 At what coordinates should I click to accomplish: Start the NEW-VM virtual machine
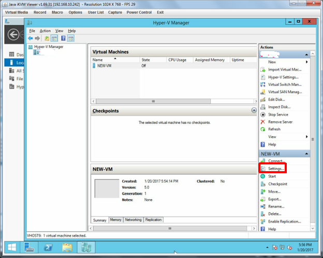[x=272, y=176]
